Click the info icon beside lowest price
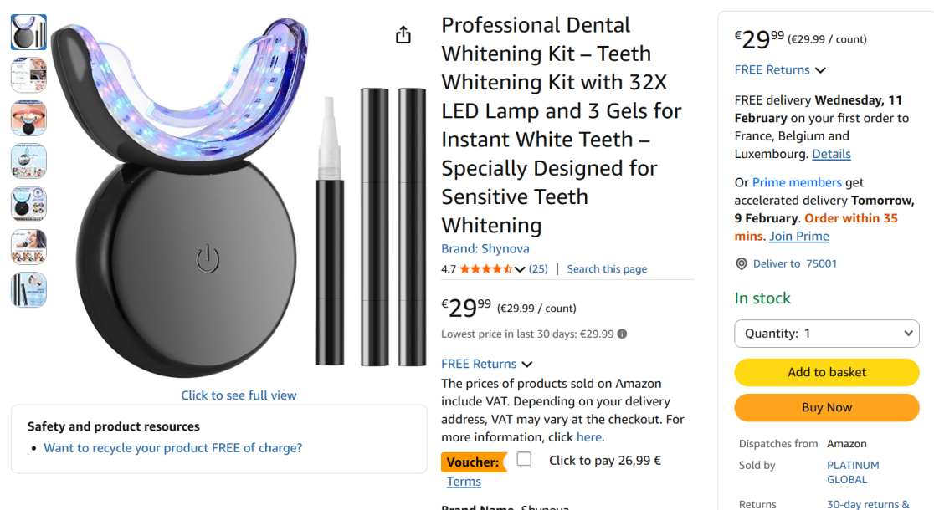 pyautogui.click(x=622, y=334)
